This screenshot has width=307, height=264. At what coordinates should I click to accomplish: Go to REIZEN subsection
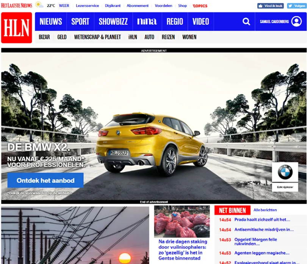168,37
